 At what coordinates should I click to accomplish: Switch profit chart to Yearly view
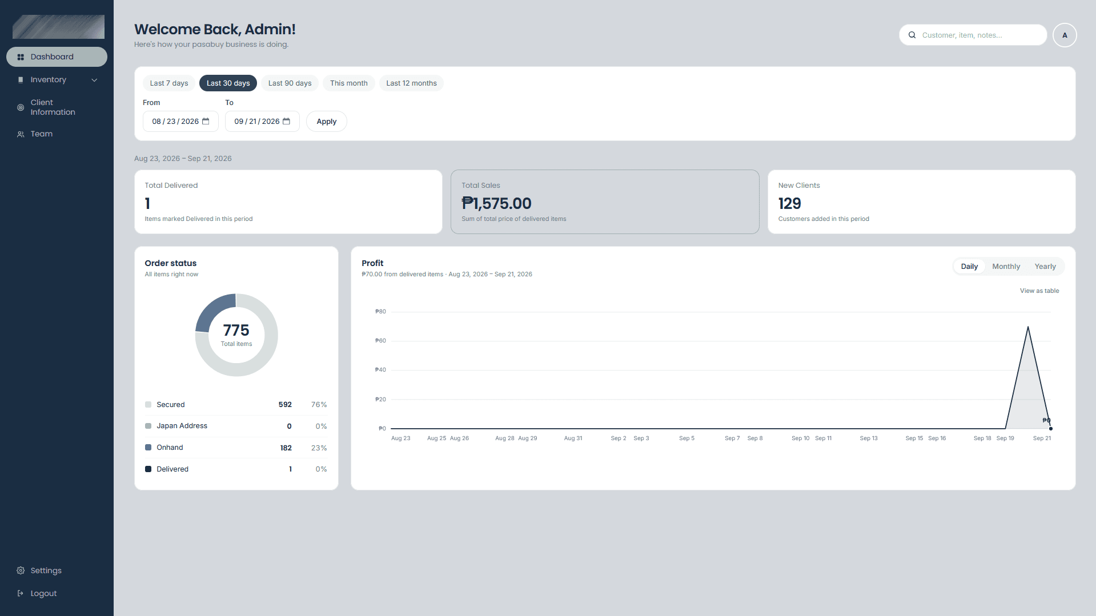[1045, 267]
